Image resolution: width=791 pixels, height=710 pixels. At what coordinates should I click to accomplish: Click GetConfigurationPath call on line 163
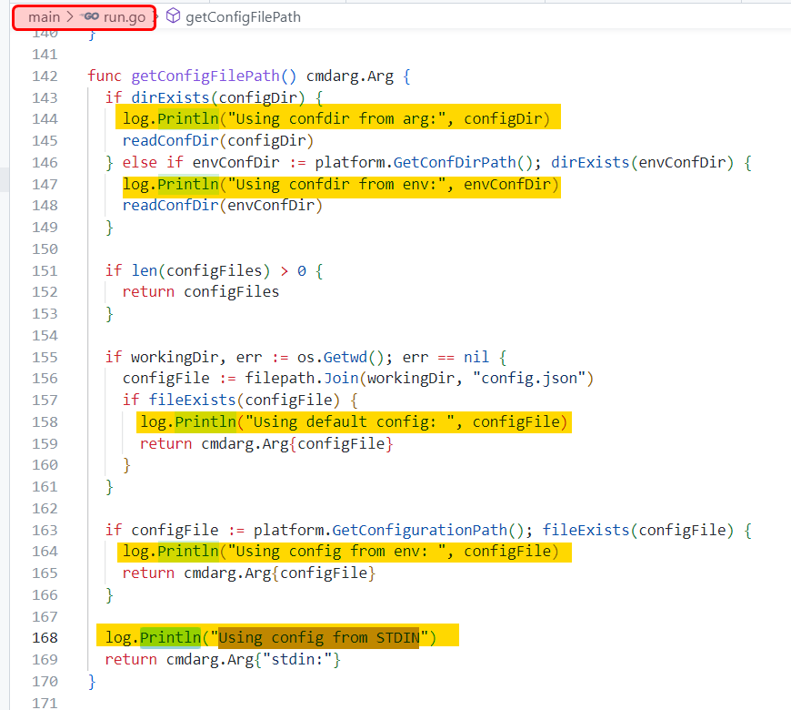click(433, 530)
